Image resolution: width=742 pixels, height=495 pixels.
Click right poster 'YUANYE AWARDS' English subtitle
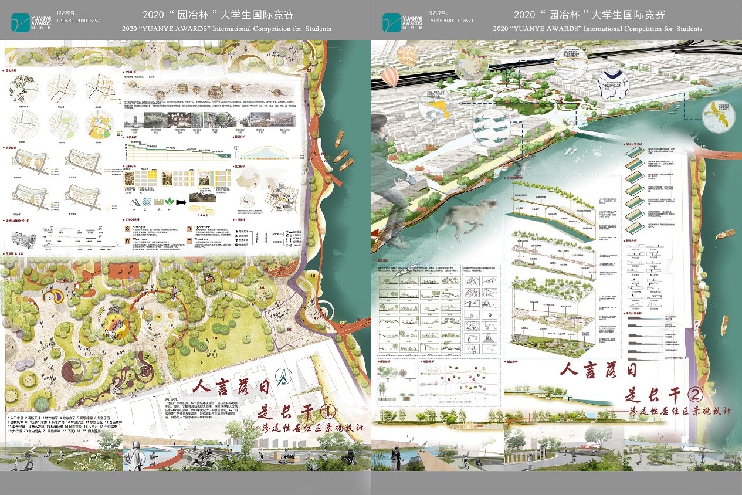[597, 29]
